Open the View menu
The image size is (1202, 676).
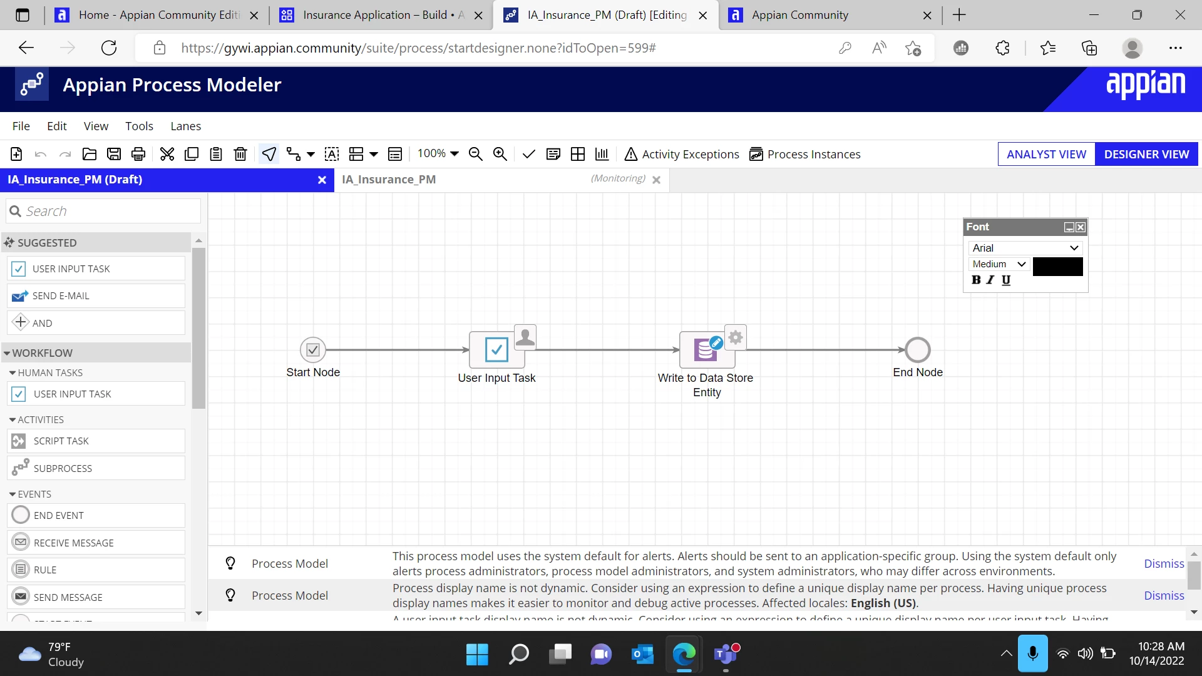(x=96, y=126)
